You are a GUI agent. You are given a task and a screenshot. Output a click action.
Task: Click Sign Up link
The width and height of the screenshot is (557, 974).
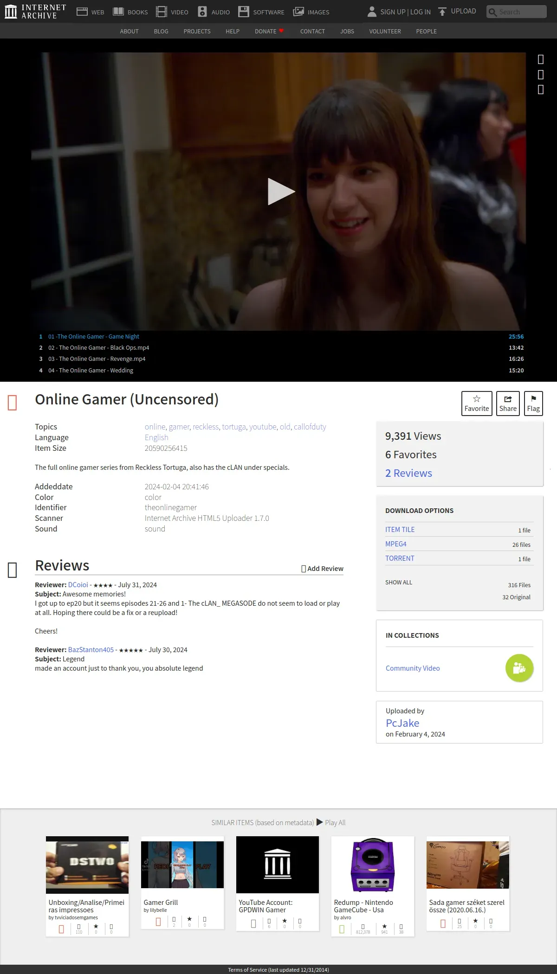tap(393, 12)
